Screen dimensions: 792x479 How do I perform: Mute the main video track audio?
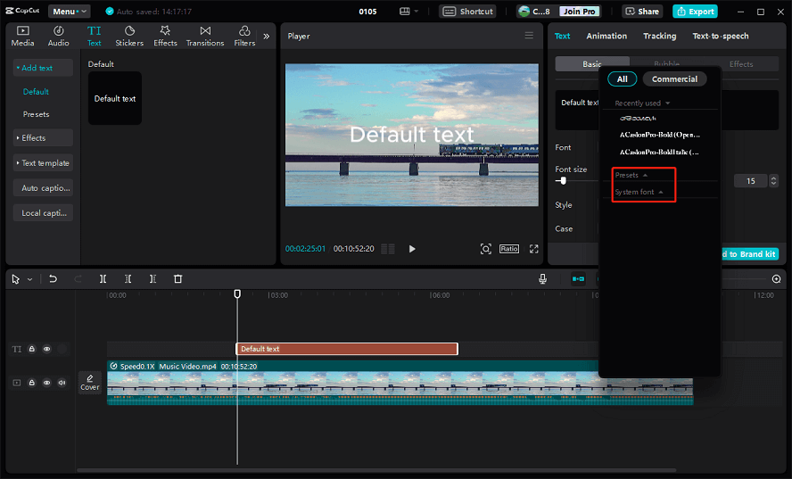(x=62, y=383)
